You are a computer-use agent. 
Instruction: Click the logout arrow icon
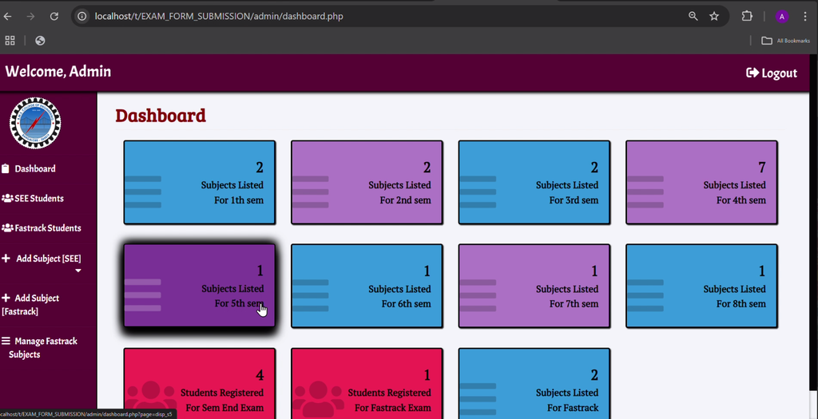click(x=752, y=73)
